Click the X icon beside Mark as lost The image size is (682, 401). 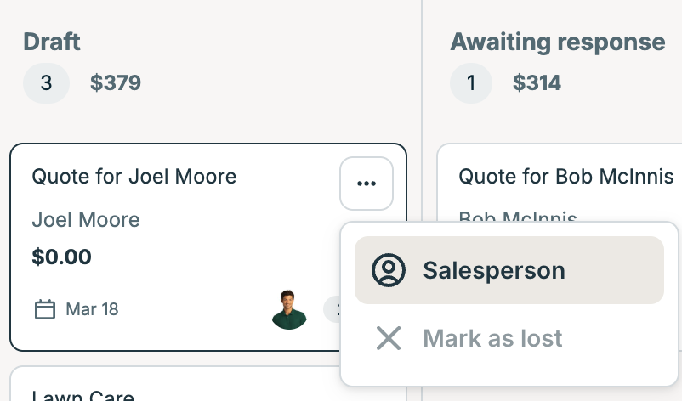[389, 338]
